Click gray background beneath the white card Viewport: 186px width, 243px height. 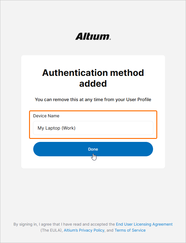pyautogui.click(x=93, y=194)
